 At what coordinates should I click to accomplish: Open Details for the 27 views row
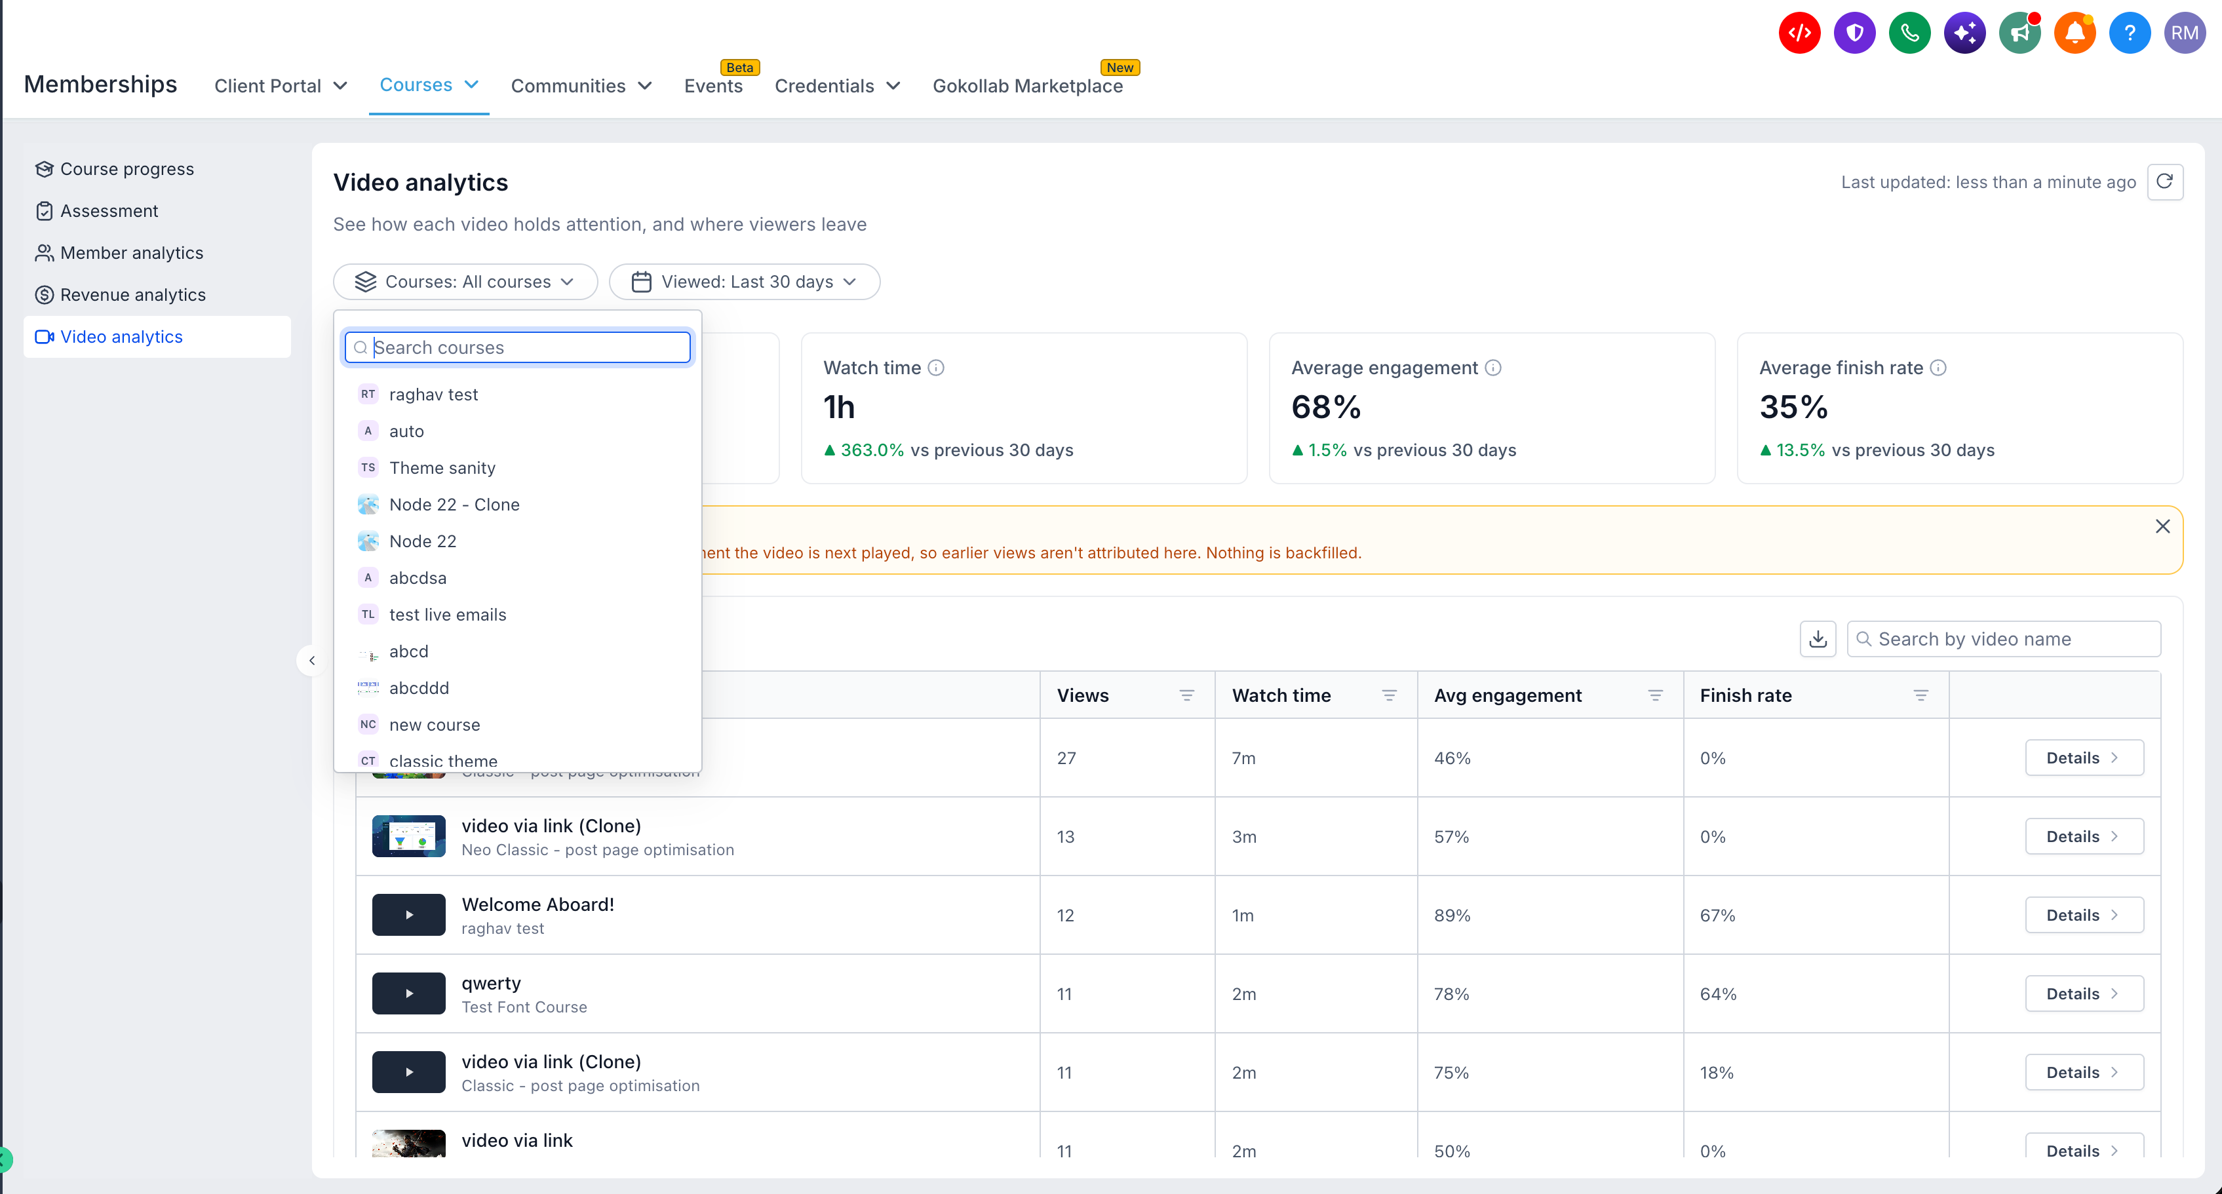[2084, 758]
